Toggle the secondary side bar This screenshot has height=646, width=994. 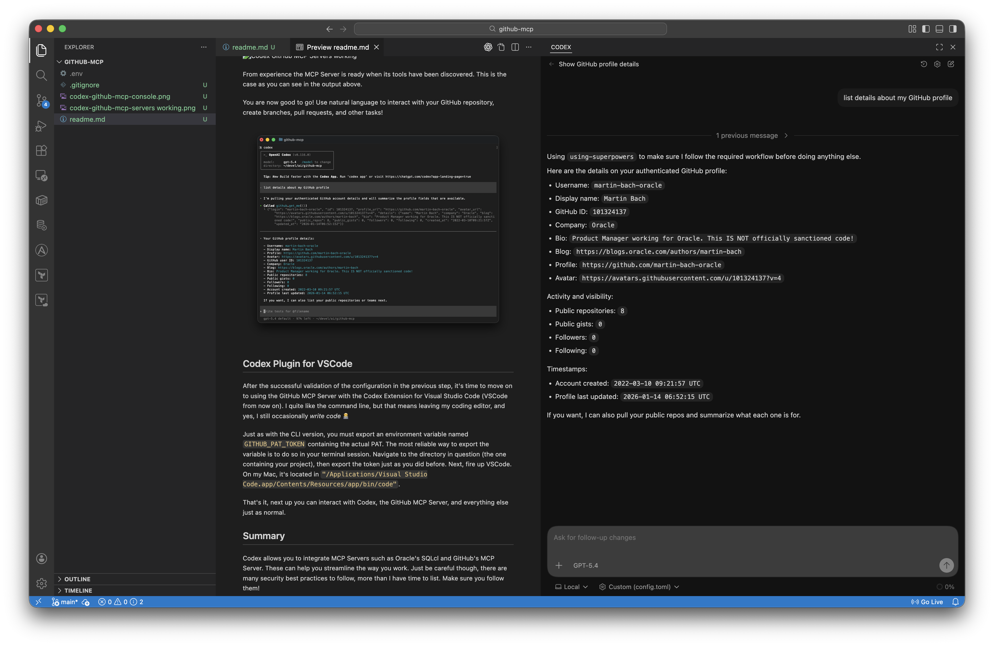tap(953, 29)
